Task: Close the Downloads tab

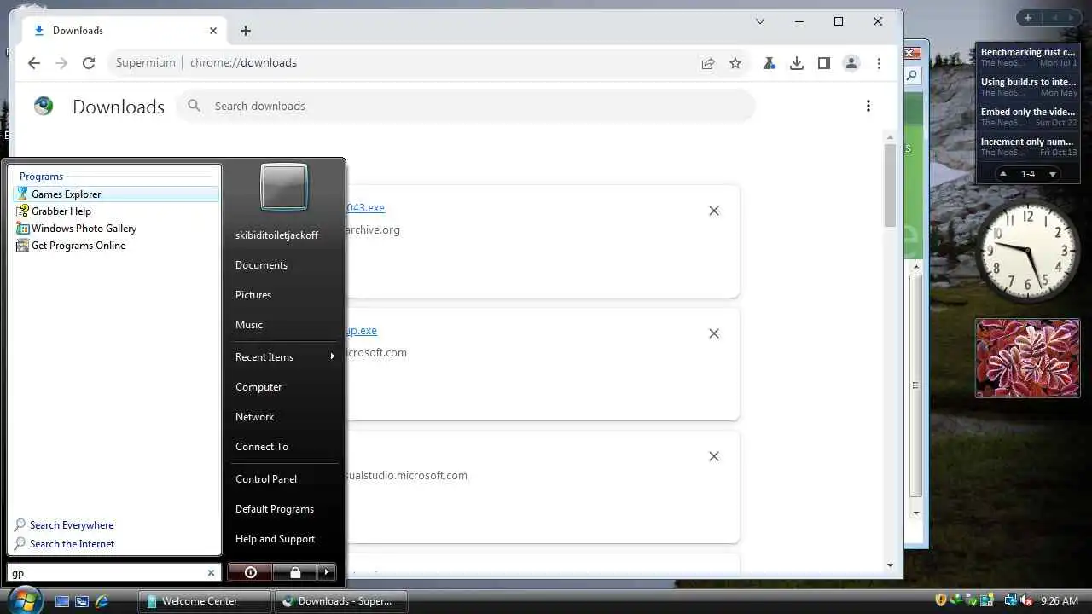Action: 213,31
